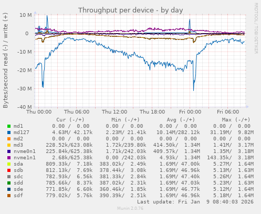The height and width of the screenshot is (214, 261).
Task: Click md3 current value '228.52k/623.08k'
Action: pyautogui.click(x=69, y=145)
